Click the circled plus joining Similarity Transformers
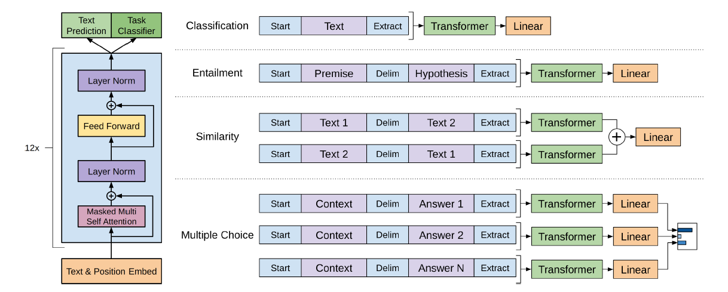This screenshot has width=728, height=292. pyautogui.click(x=616, y=137)
